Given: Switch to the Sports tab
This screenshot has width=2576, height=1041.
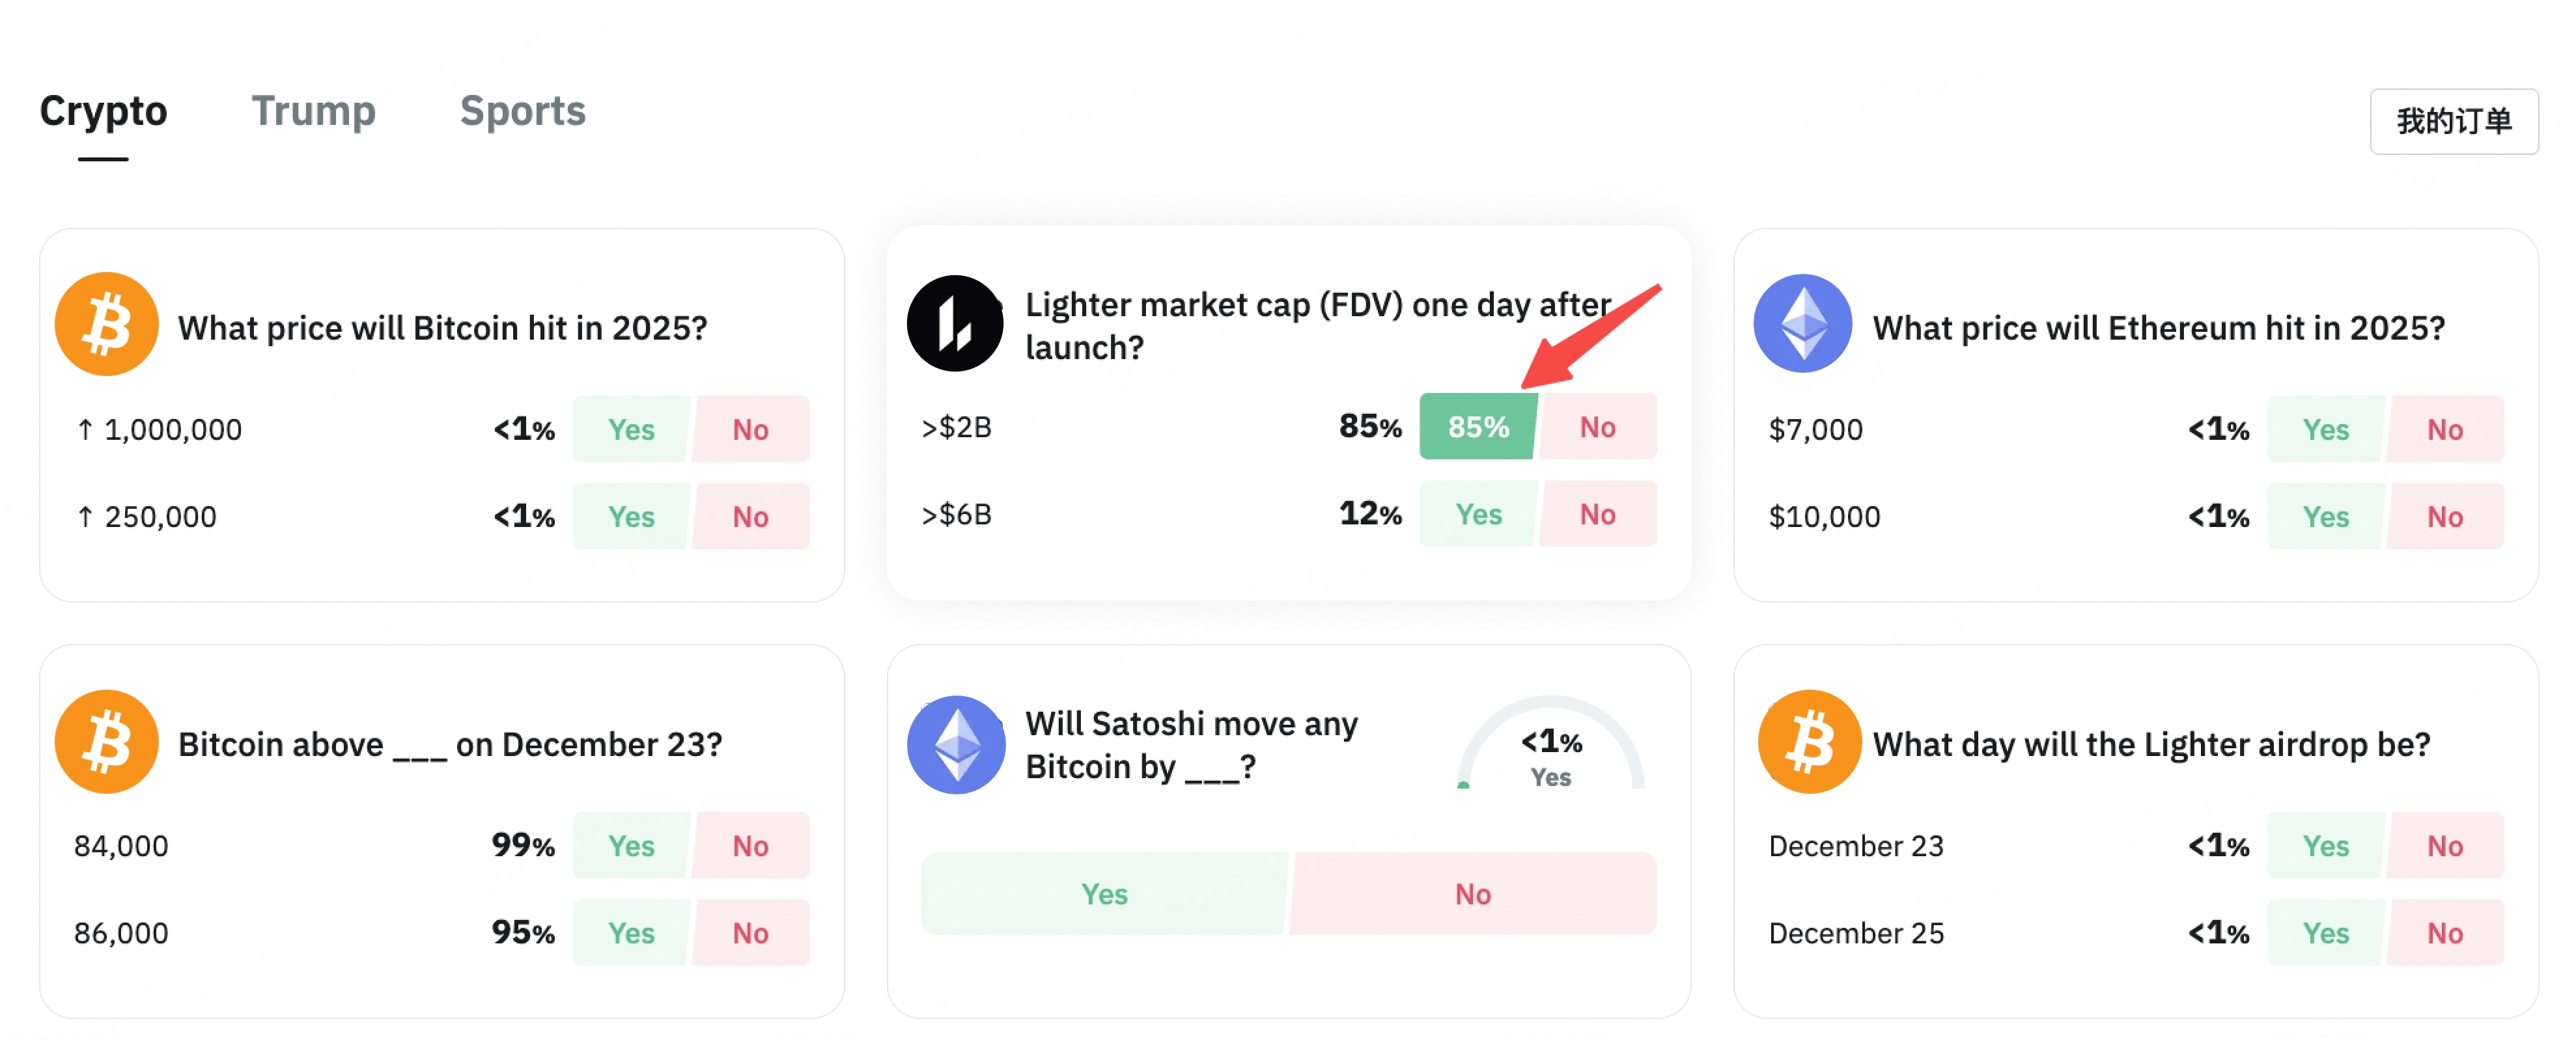Looking at the screenshot, I should pos(522,111).
